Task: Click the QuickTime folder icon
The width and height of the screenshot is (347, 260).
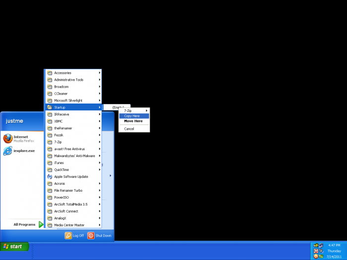Action: 50,170
